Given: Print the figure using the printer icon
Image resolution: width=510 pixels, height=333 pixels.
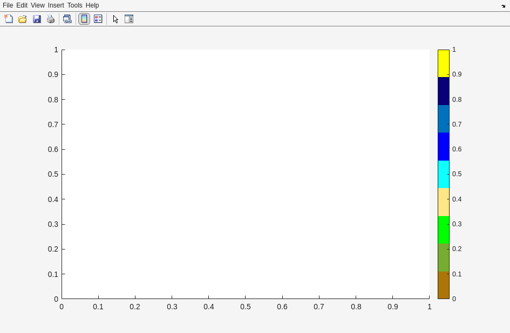Looking at the screenshot, I should tap(51, 19).
